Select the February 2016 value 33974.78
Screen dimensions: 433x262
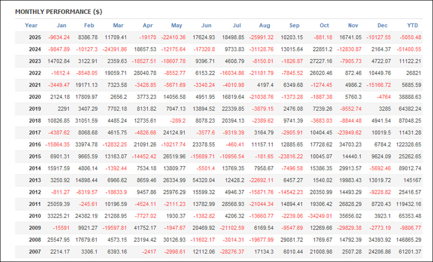(85, 144)
